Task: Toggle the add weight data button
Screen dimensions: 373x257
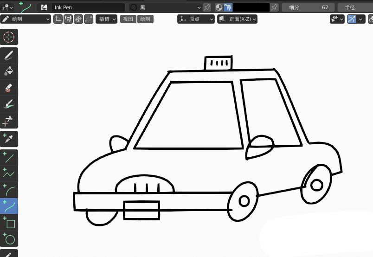Action: pos(68,19)
